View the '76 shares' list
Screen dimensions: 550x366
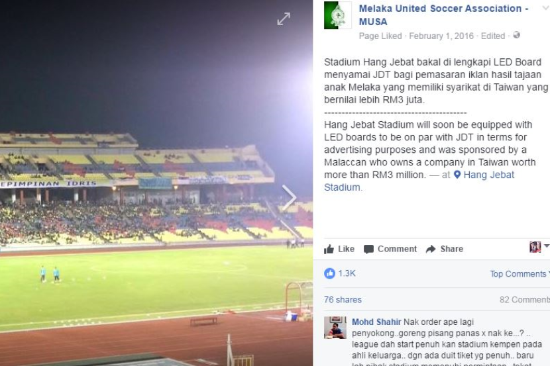click(343, 300)
